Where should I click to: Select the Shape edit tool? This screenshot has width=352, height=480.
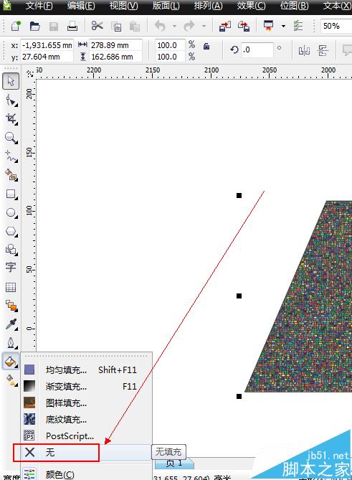[x=11, y=100]
